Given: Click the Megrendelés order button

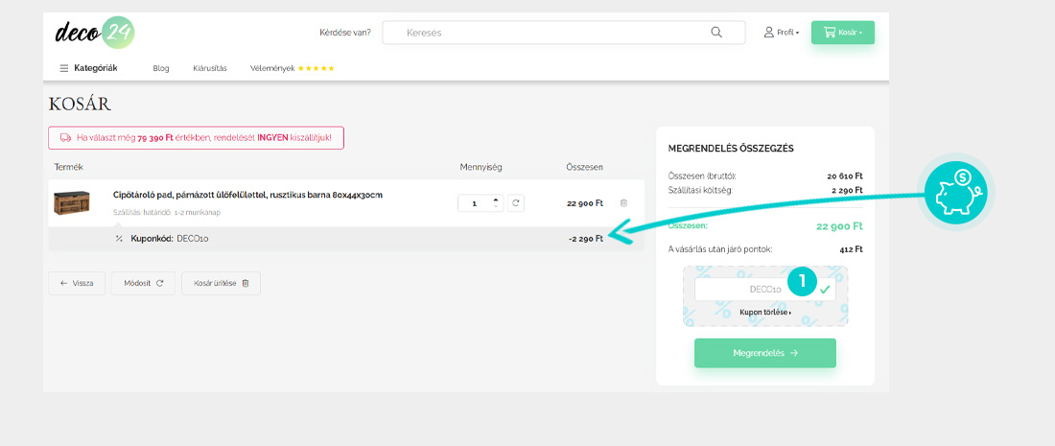Looking at the screenshot, I should point(764,353).
